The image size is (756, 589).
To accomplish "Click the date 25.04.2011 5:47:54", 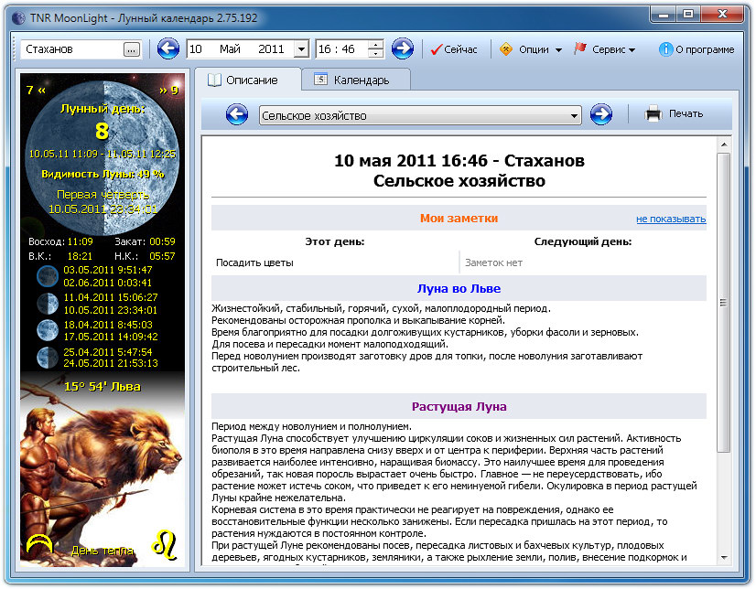I will pos(108,352).
